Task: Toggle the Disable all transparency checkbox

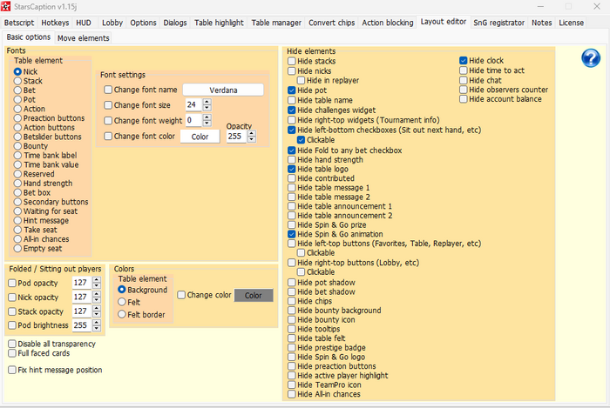Action: point(12,344)
